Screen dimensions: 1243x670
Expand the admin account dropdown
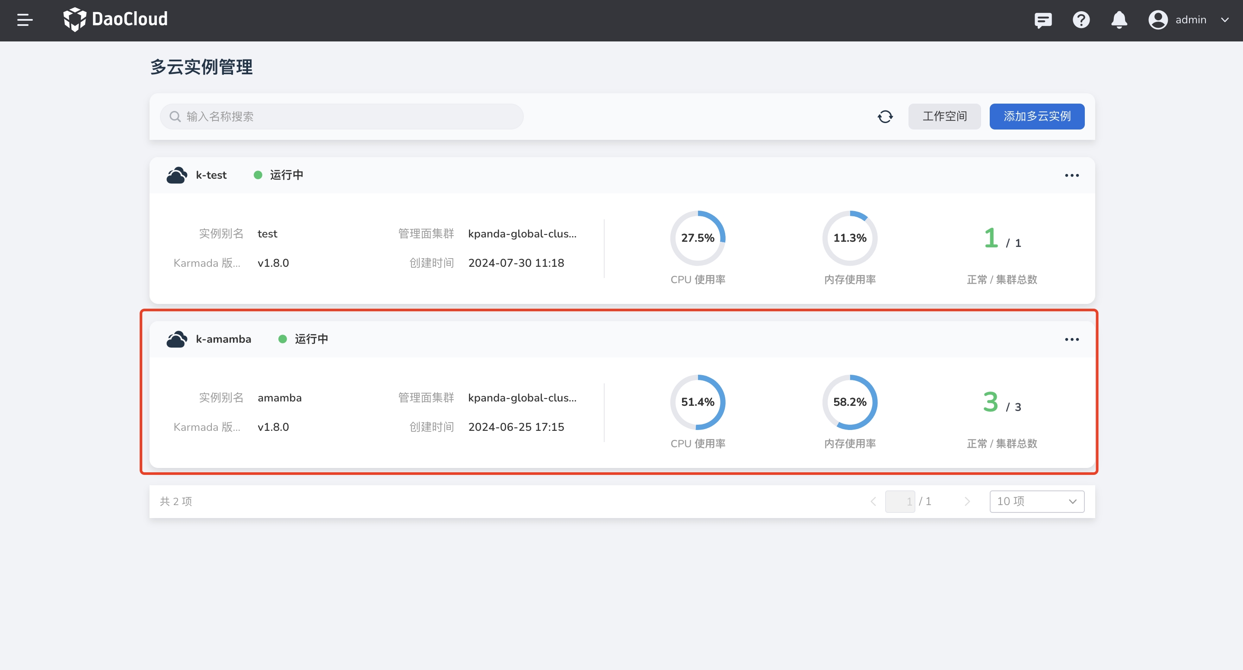pos(1189,20)
